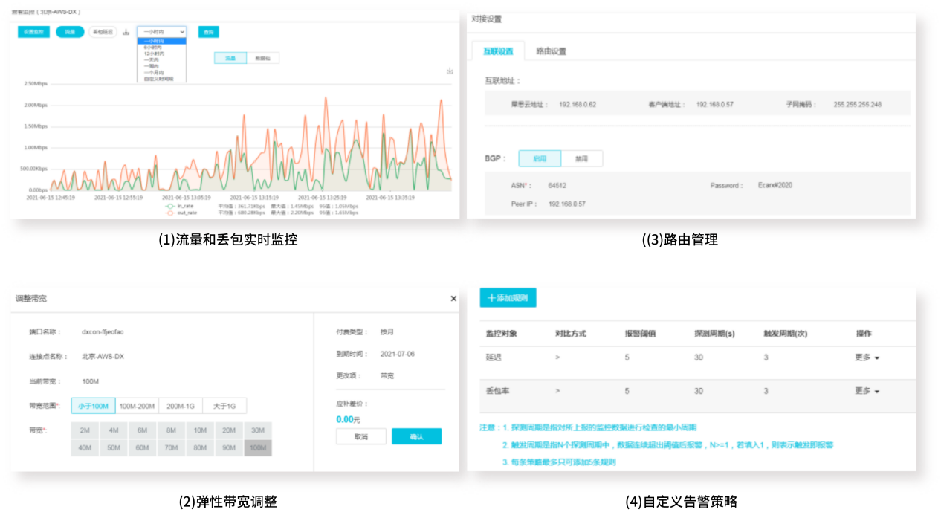Click the chart icon beside 丢包延迟 button
This screenshot has width=941, height=521.
[x=126, y=32]
